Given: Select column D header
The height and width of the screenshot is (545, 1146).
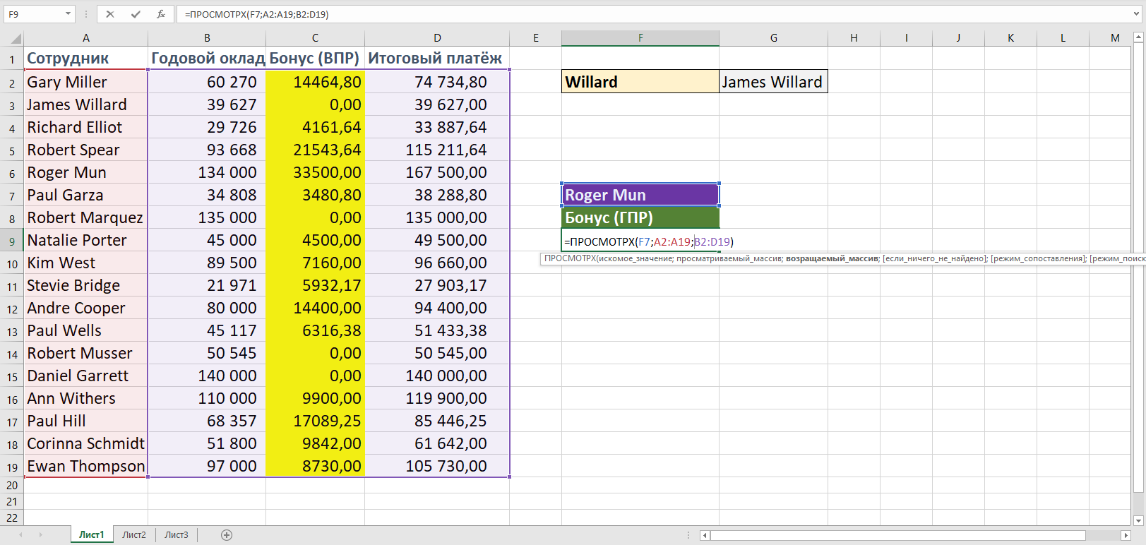Looking at the screenshot, I should coord(437,38).
